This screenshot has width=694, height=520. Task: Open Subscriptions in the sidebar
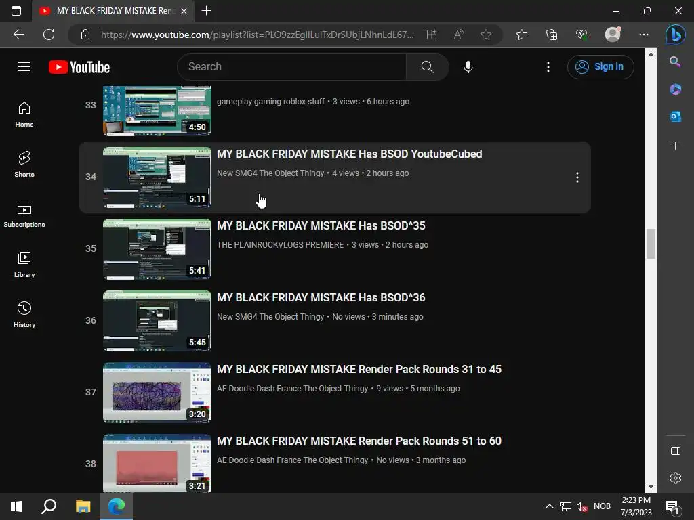[24, 215]
